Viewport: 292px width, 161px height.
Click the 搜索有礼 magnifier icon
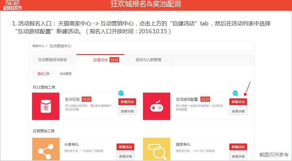pos(157,149)
